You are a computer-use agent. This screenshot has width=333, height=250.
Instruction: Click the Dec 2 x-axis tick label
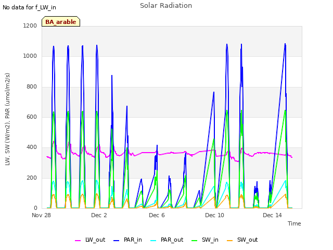tap(99, 215)
